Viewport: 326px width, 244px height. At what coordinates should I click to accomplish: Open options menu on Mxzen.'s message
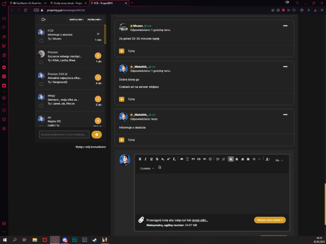coord(285,26)
